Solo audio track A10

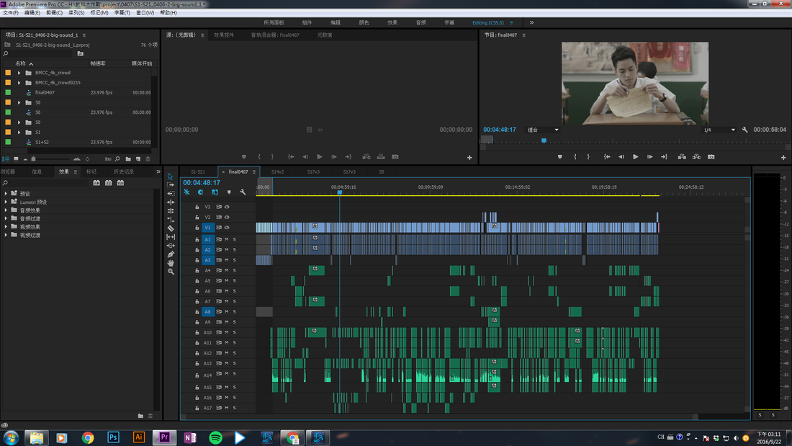235,332
